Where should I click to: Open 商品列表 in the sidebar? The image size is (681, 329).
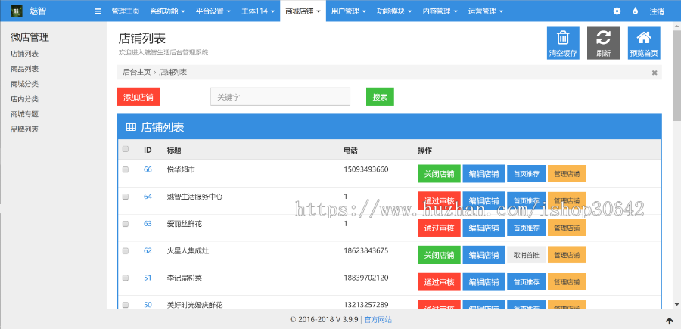[x=25, y=69]
